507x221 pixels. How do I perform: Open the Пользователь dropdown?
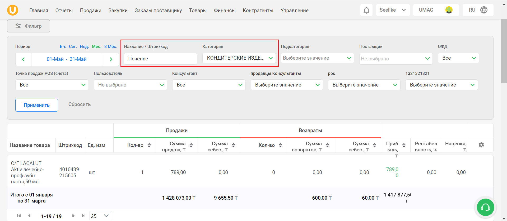tap(131, 85)
